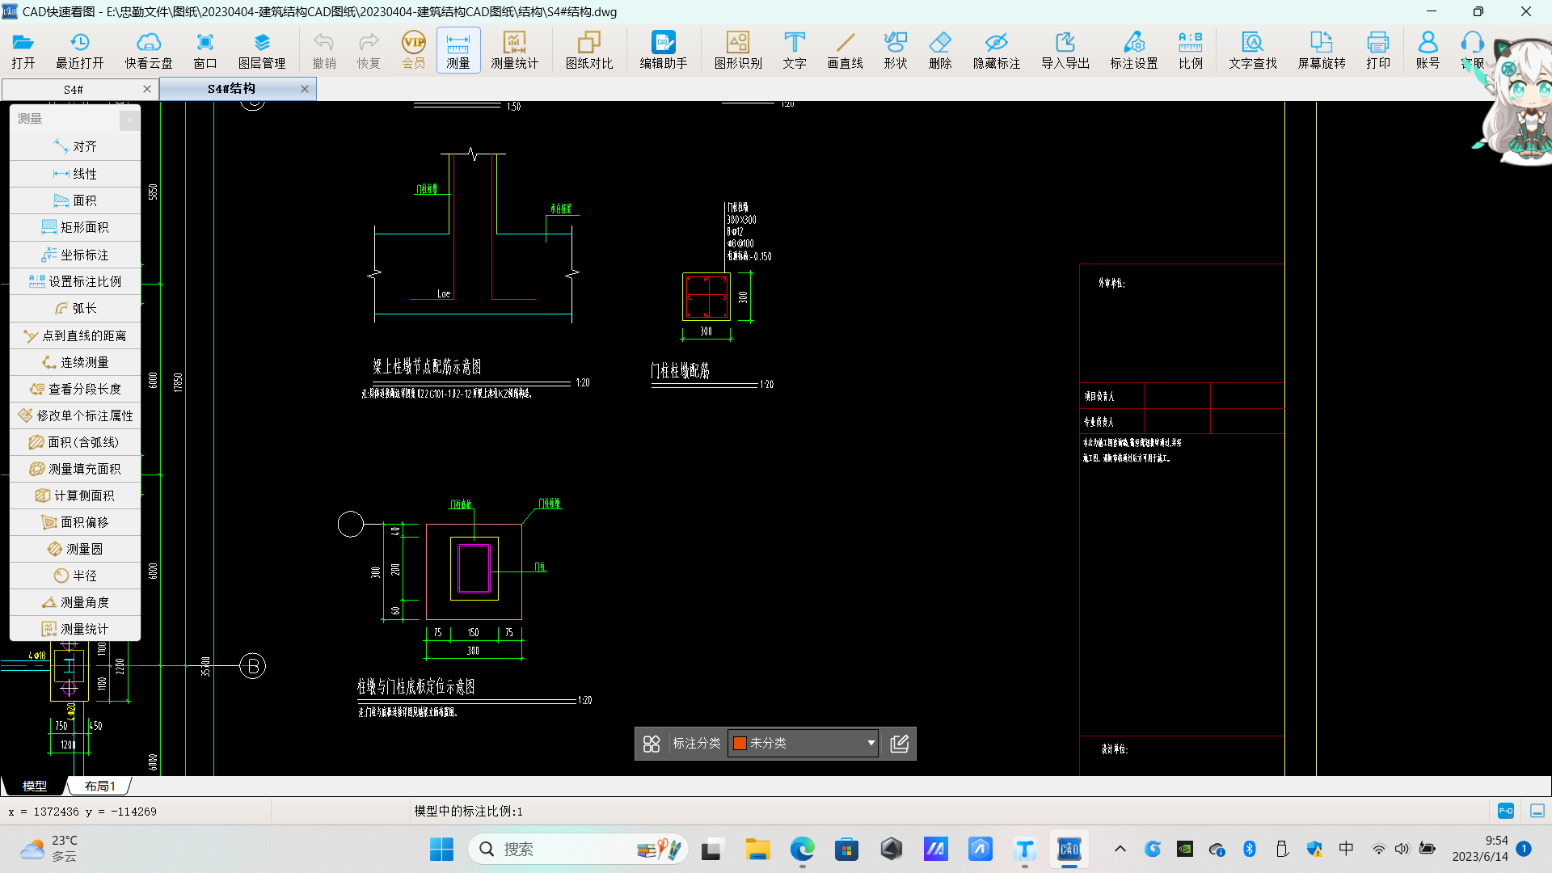
Task: Choose 半径 measurement
Action: coord(75,576)
